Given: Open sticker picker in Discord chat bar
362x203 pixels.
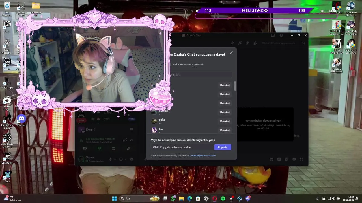Looking at the screenshot, I should click(286, 159).
